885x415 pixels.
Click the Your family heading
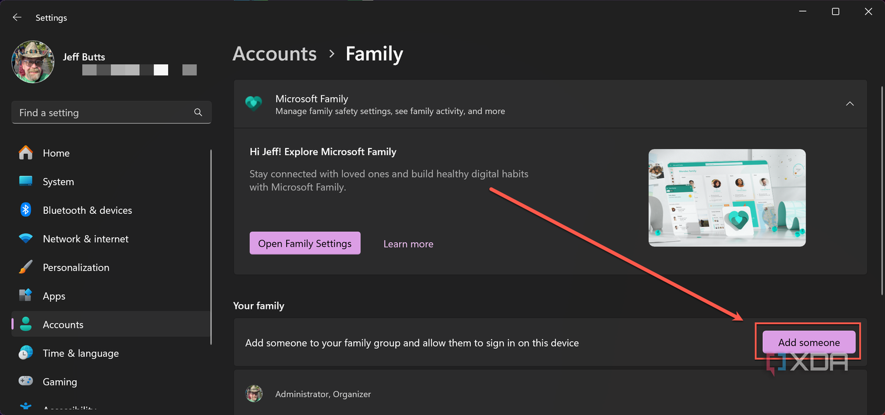[x=258, y=306]
